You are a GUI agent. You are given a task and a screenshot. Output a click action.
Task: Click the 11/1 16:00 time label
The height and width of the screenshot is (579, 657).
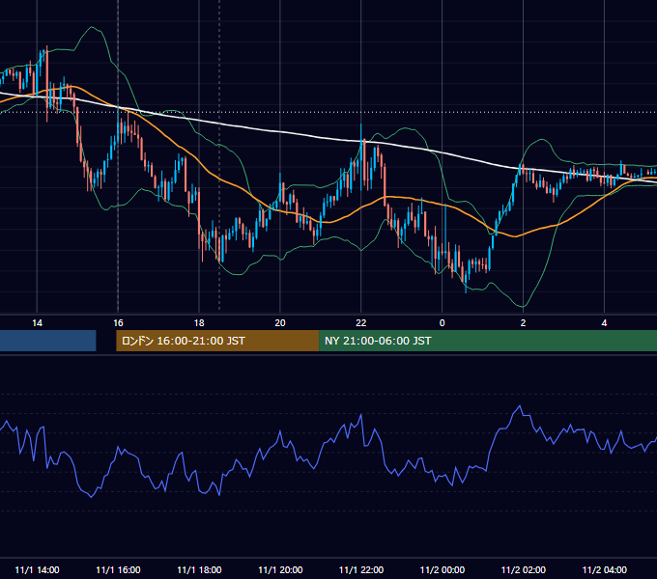[x=118, y=569]
